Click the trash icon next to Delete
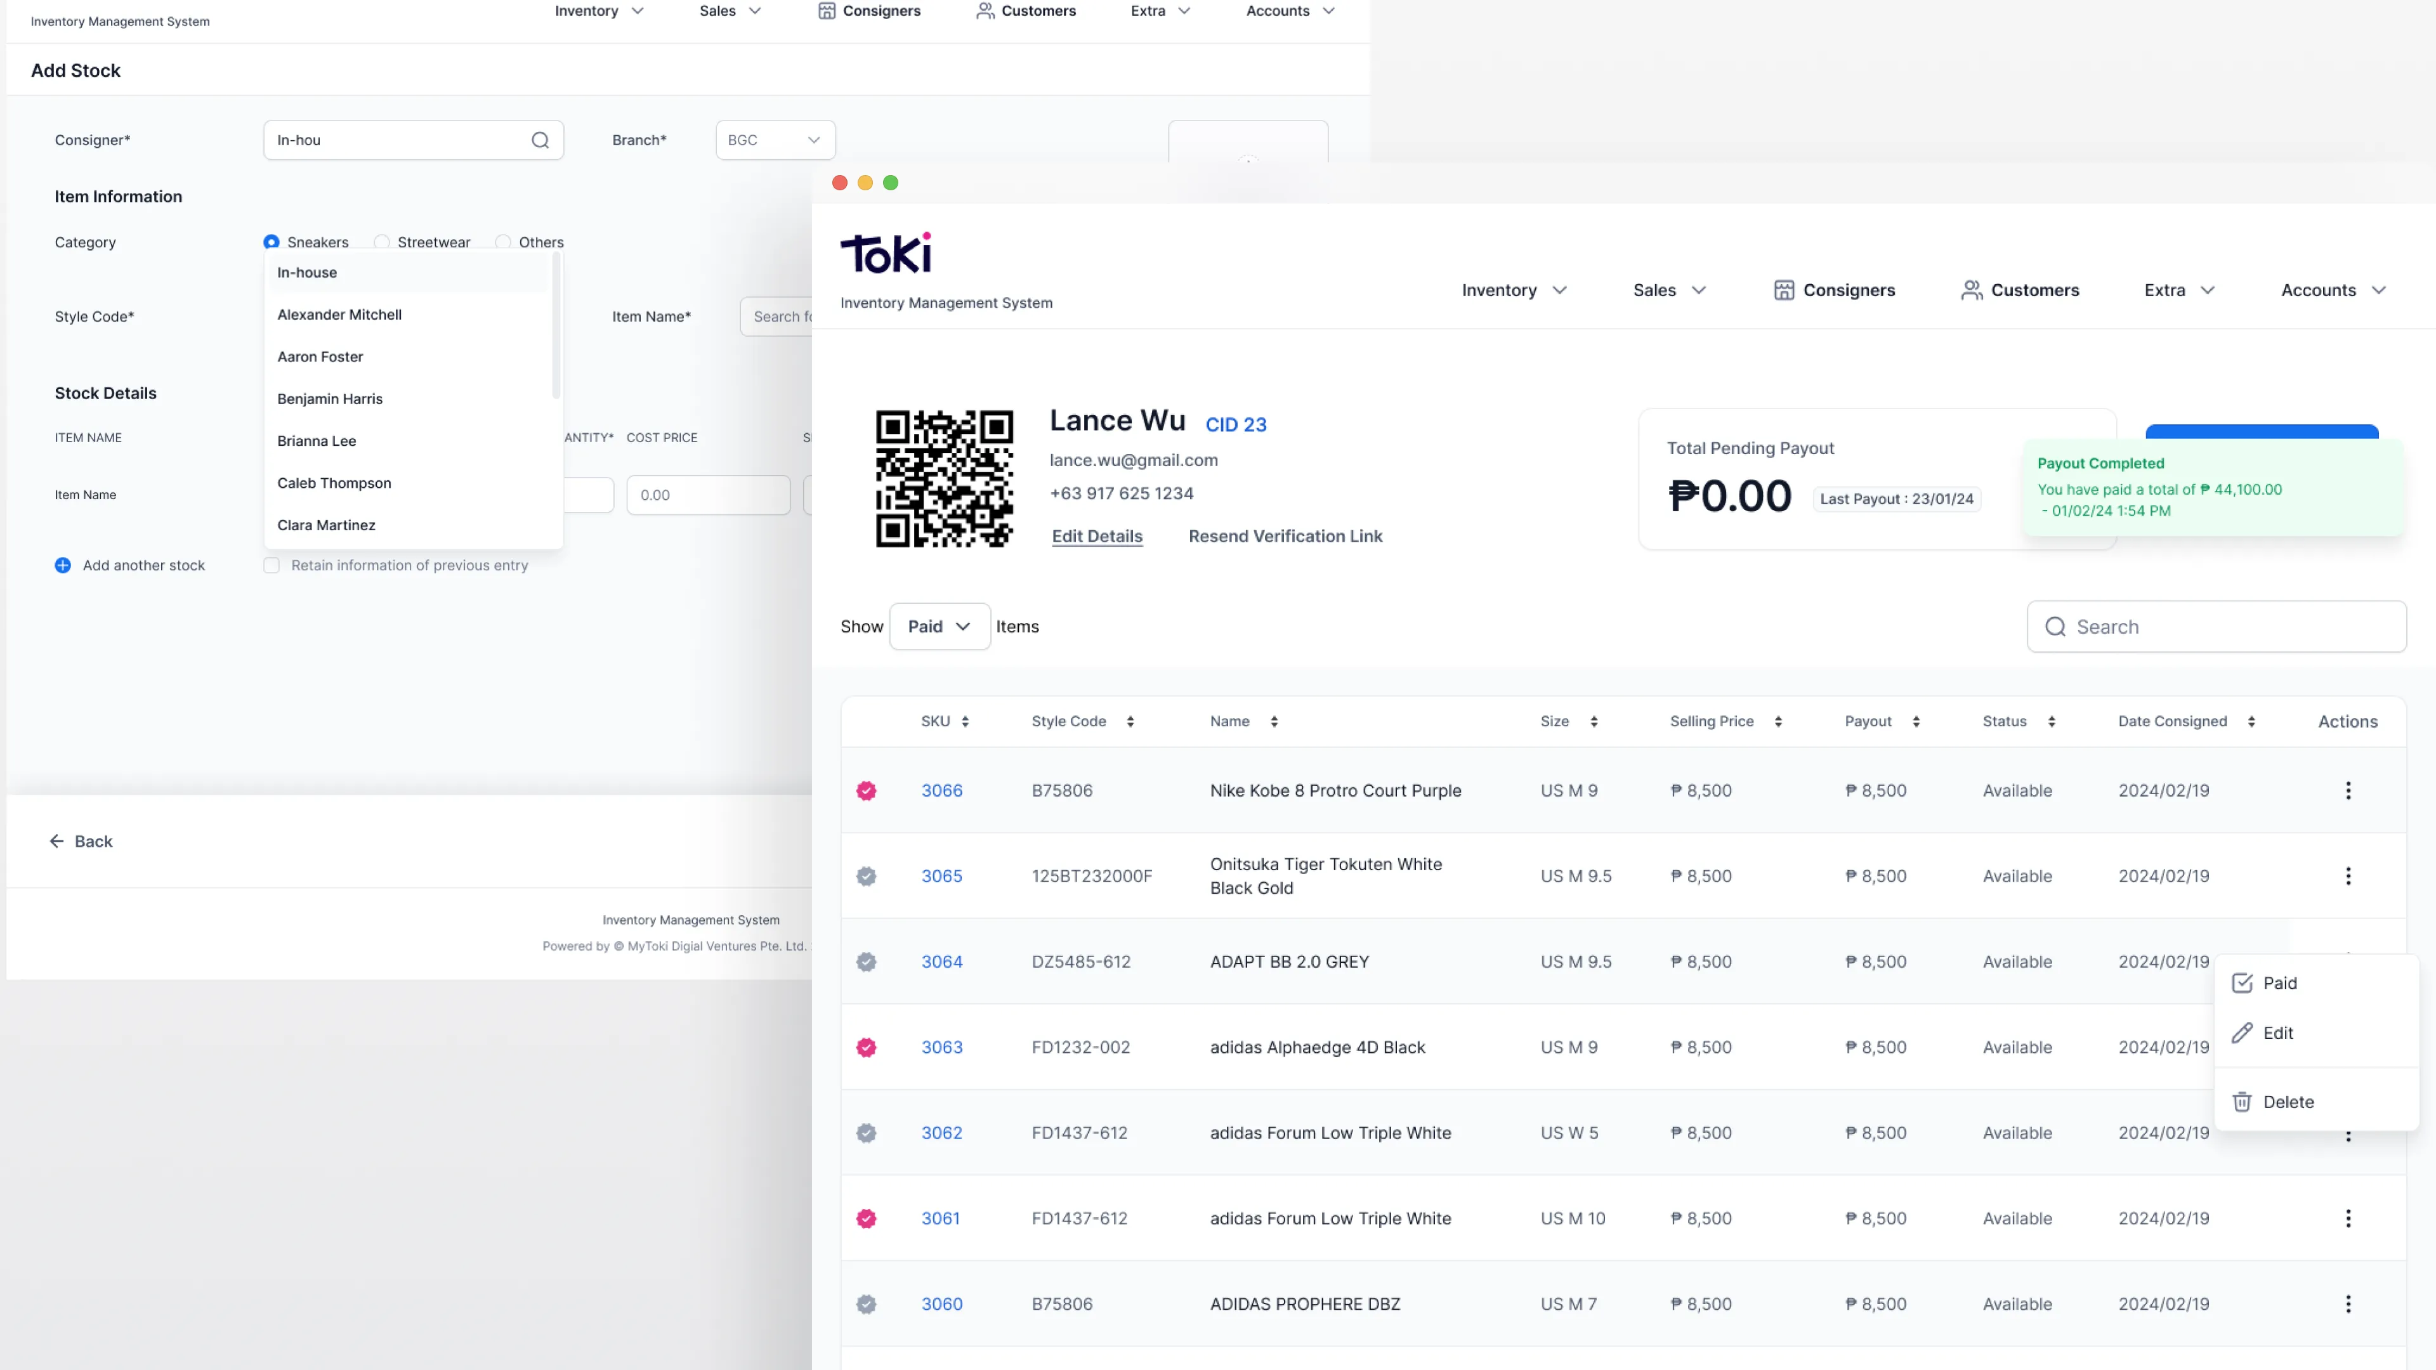The height and width of the screenshot is (1370, 2436). point(2241,1102)
